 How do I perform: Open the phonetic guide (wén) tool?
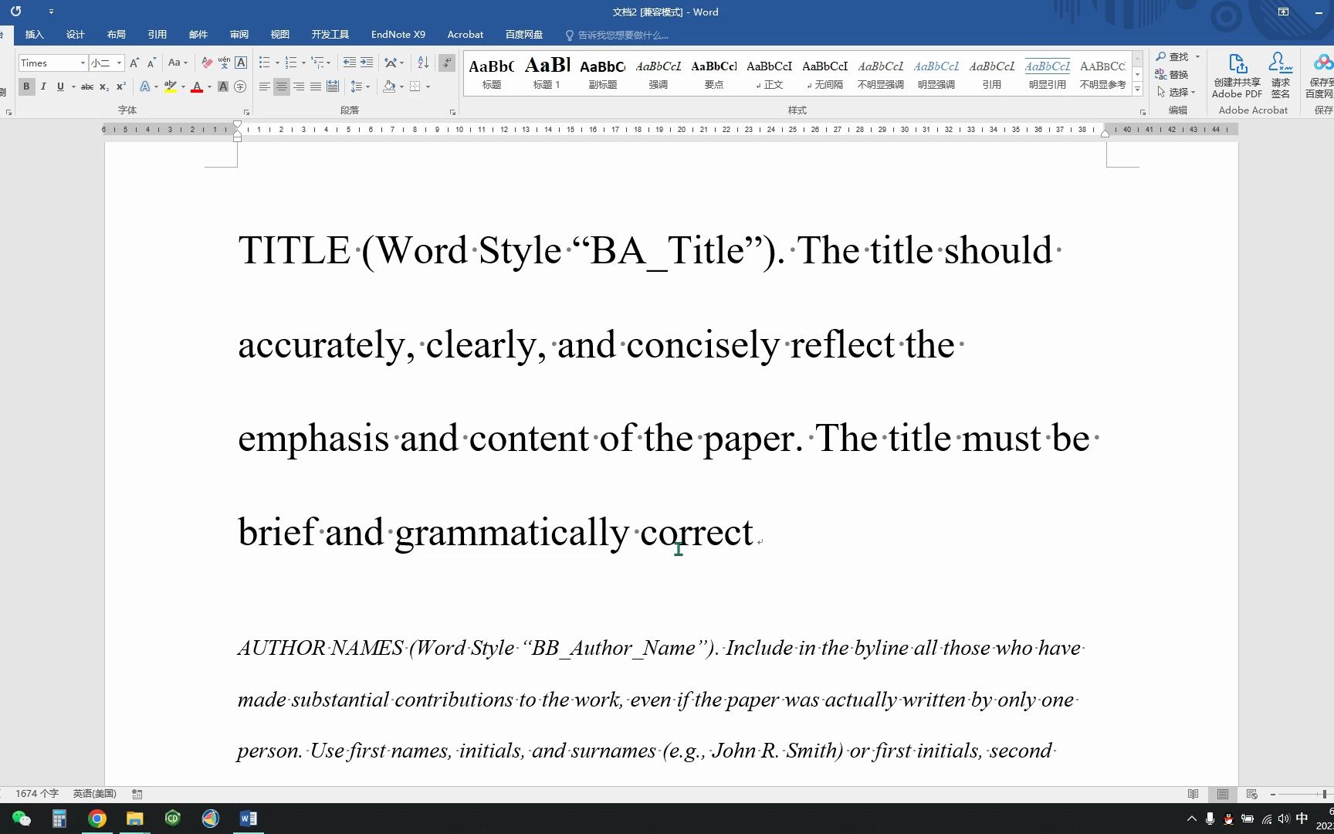(x=224, y=63)
